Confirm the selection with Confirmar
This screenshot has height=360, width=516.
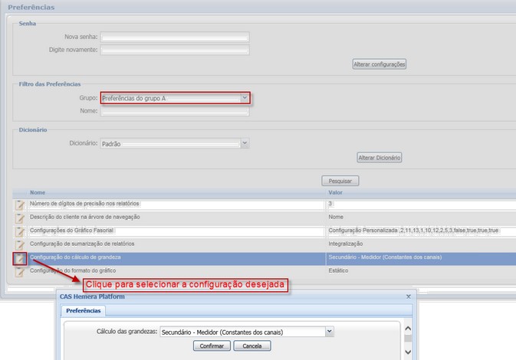click(212, 346)
